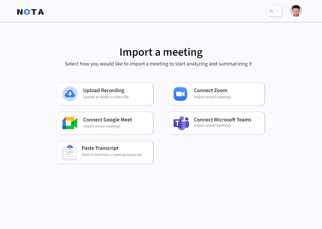
Task: Click the search magnifier icon
Action: [271, 11]
